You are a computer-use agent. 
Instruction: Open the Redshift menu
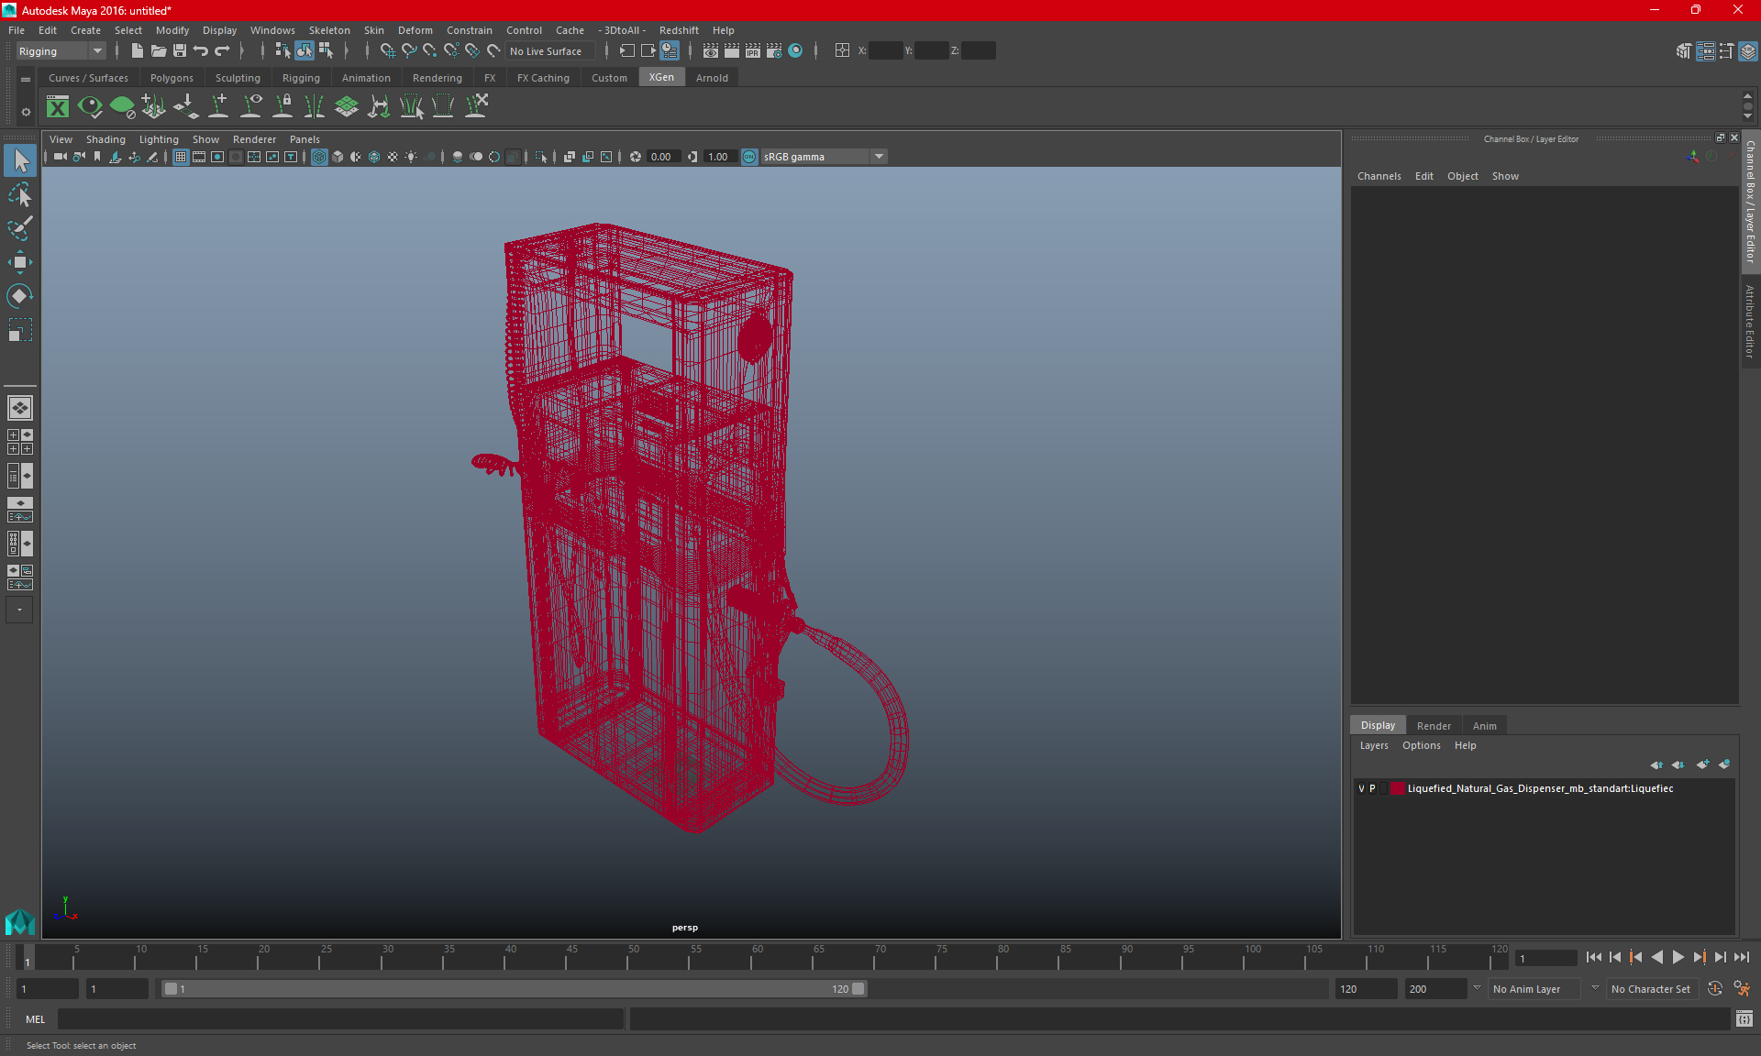click(679, 30)
